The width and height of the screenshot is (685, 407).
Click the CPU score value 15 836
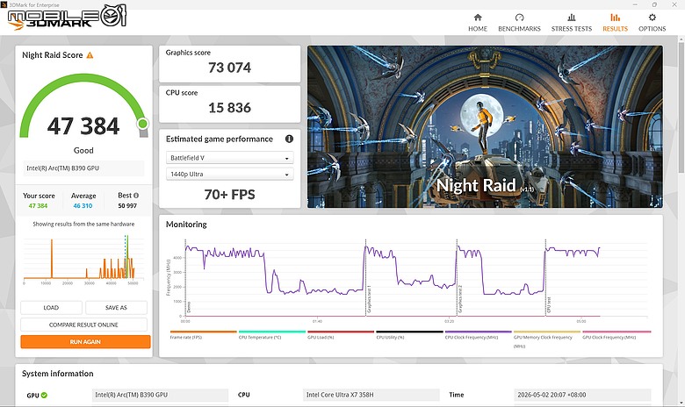(229, 108)
